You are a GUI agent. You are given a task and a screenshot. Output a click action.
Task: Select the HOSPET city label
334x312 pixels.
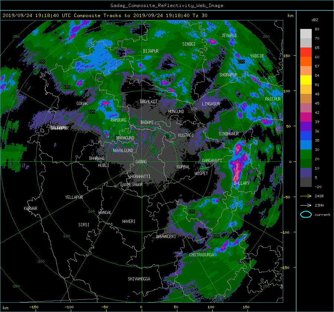[201, 173]
